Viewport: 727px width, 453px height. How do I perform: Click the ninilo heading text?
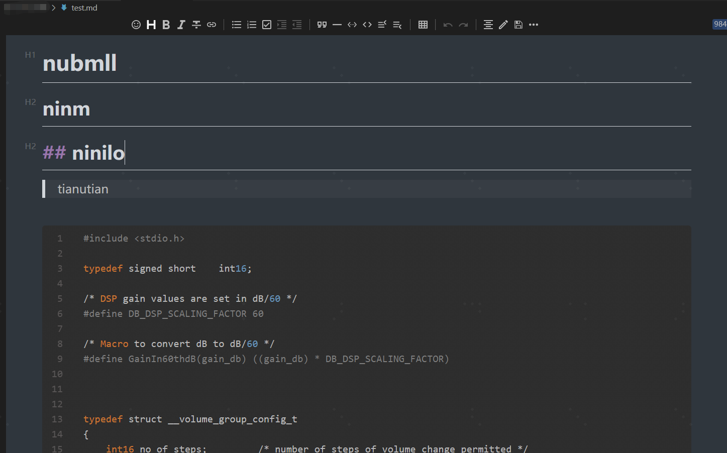(x=98, y=153)
